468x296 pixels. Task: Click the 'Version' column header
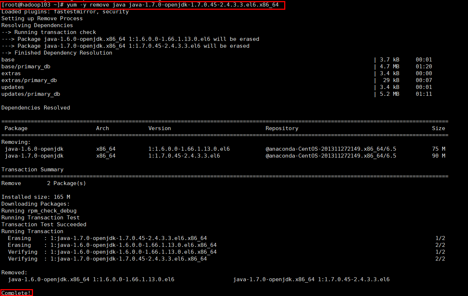coord(160,128)
